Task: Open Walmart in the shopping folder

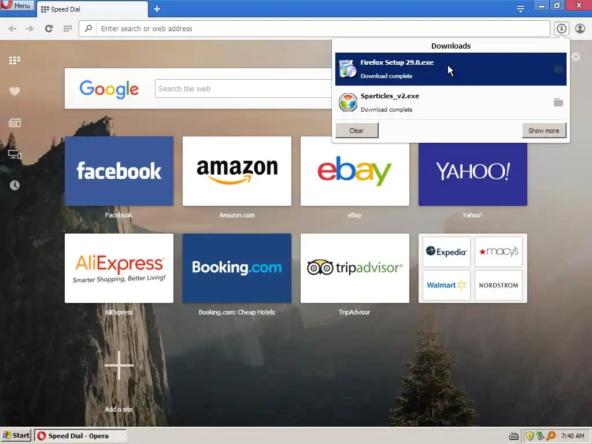Action: pyautogui.click(x=446, y=285)
